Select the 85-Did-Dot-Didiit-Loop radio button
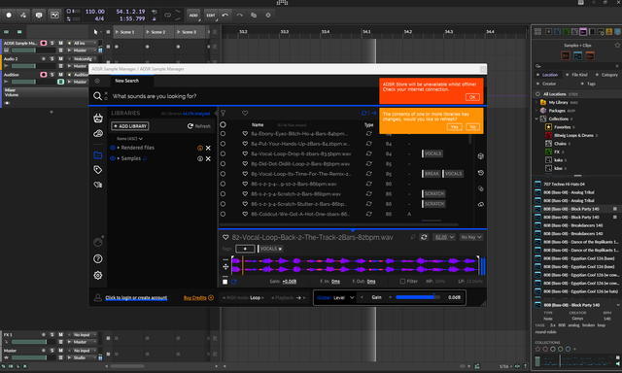The image size is (622, 373). (223, 164)
